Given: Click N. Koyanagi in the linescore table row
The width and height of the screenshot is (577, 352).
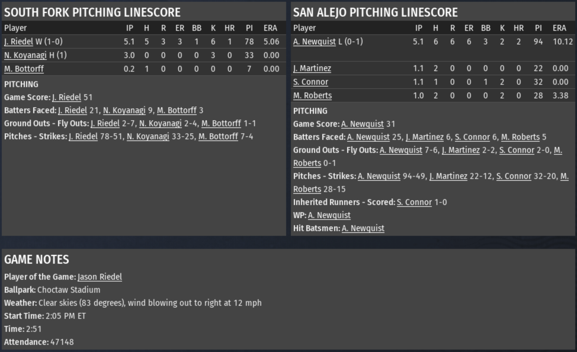Looking at the screenshot, I should tap(25, 55).
